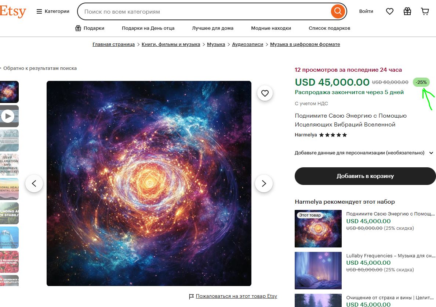Favorite this item with the heart on the image
The image size is (436, 307).
(x=265, y=93)
